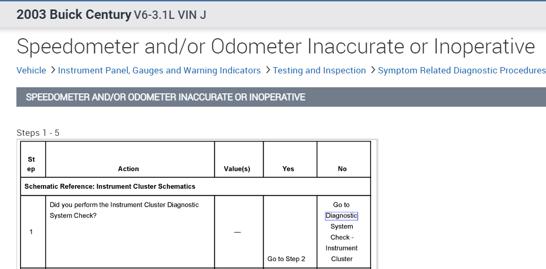The width and height of the screenshot is (546, 269).
Task: Open Instrument Panel, Gauges and Warning Indicators breadcrumb
Action: click(159, 70)
